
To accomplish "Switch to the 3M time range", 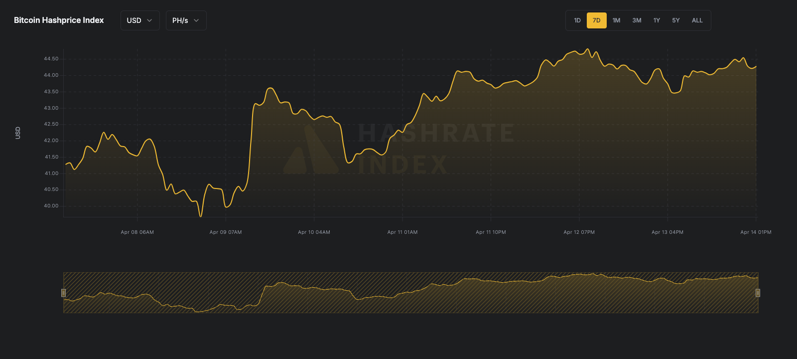I will (637, 20).
